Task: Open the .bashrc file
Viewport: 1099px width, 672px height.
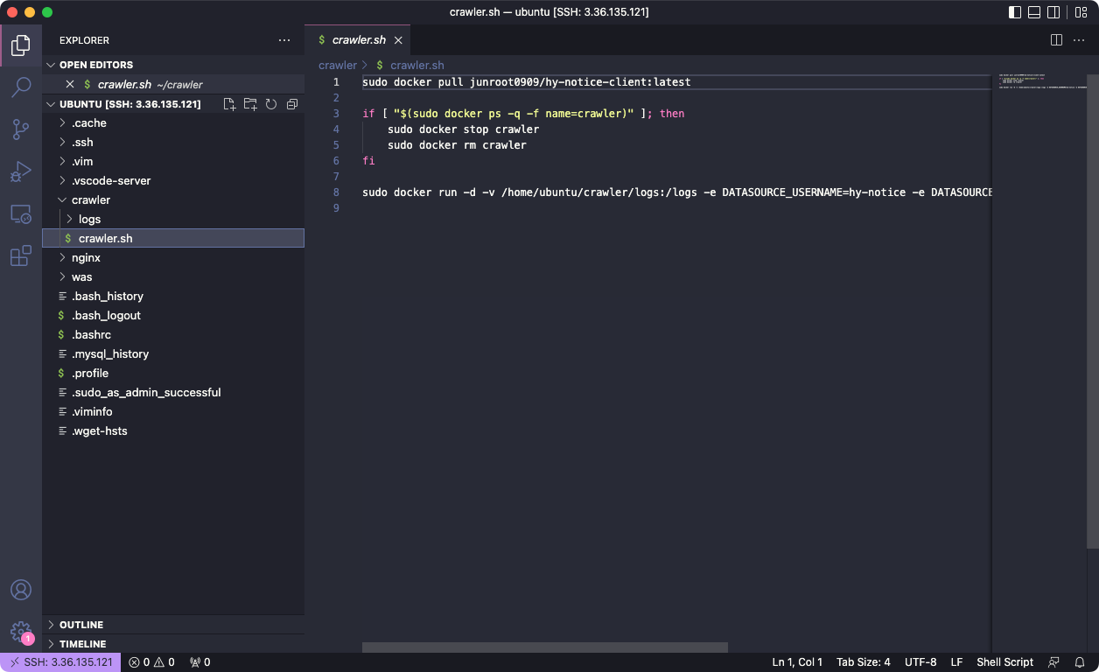Action: pos(173,335)
